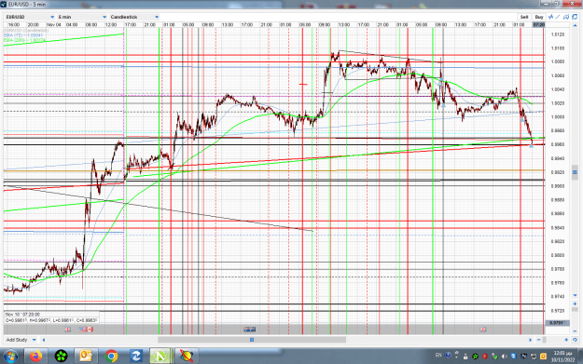Select the draw trend line tool
Viewport: 583px width, 364px height.
pos(558,17)
